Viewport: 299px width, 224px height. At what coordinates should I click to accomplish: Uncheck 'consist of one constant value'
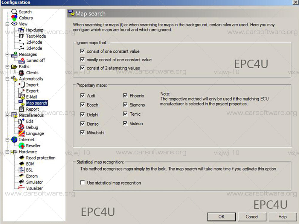coord(83,51)
